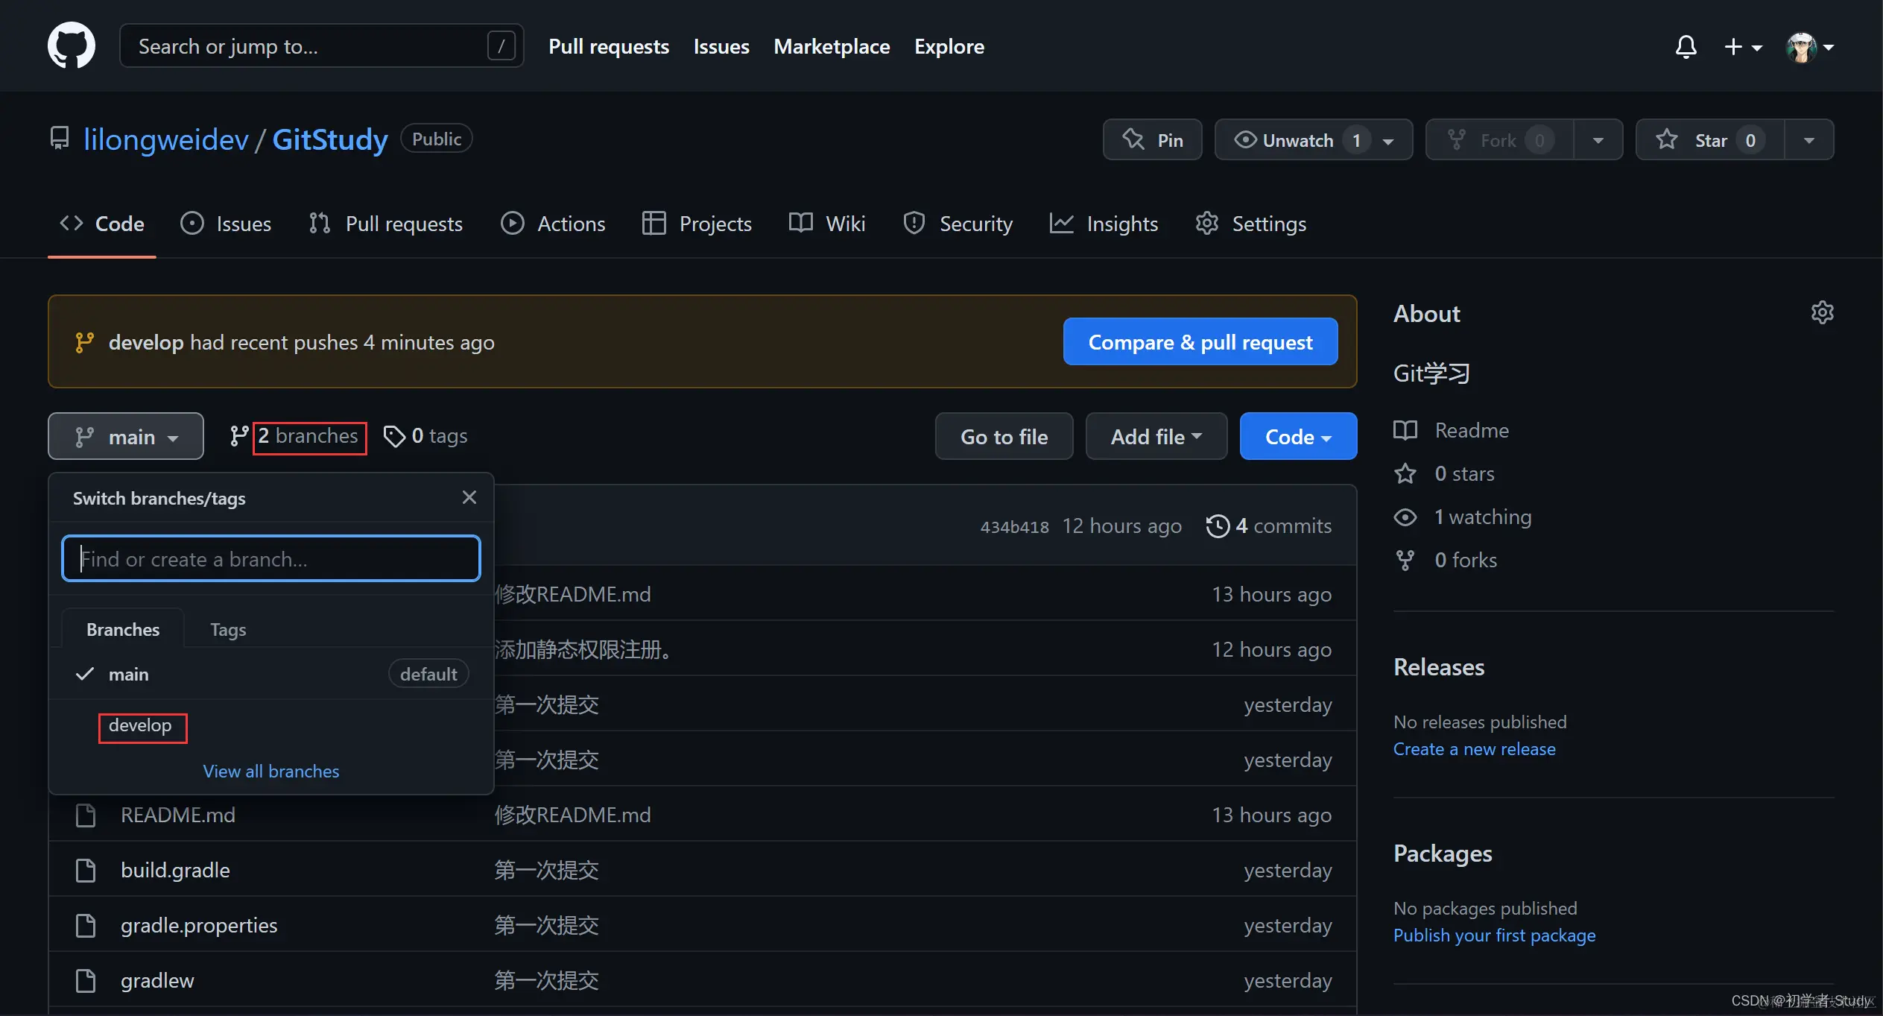
Task: Click the Pin repository button
Action: 1152,140
